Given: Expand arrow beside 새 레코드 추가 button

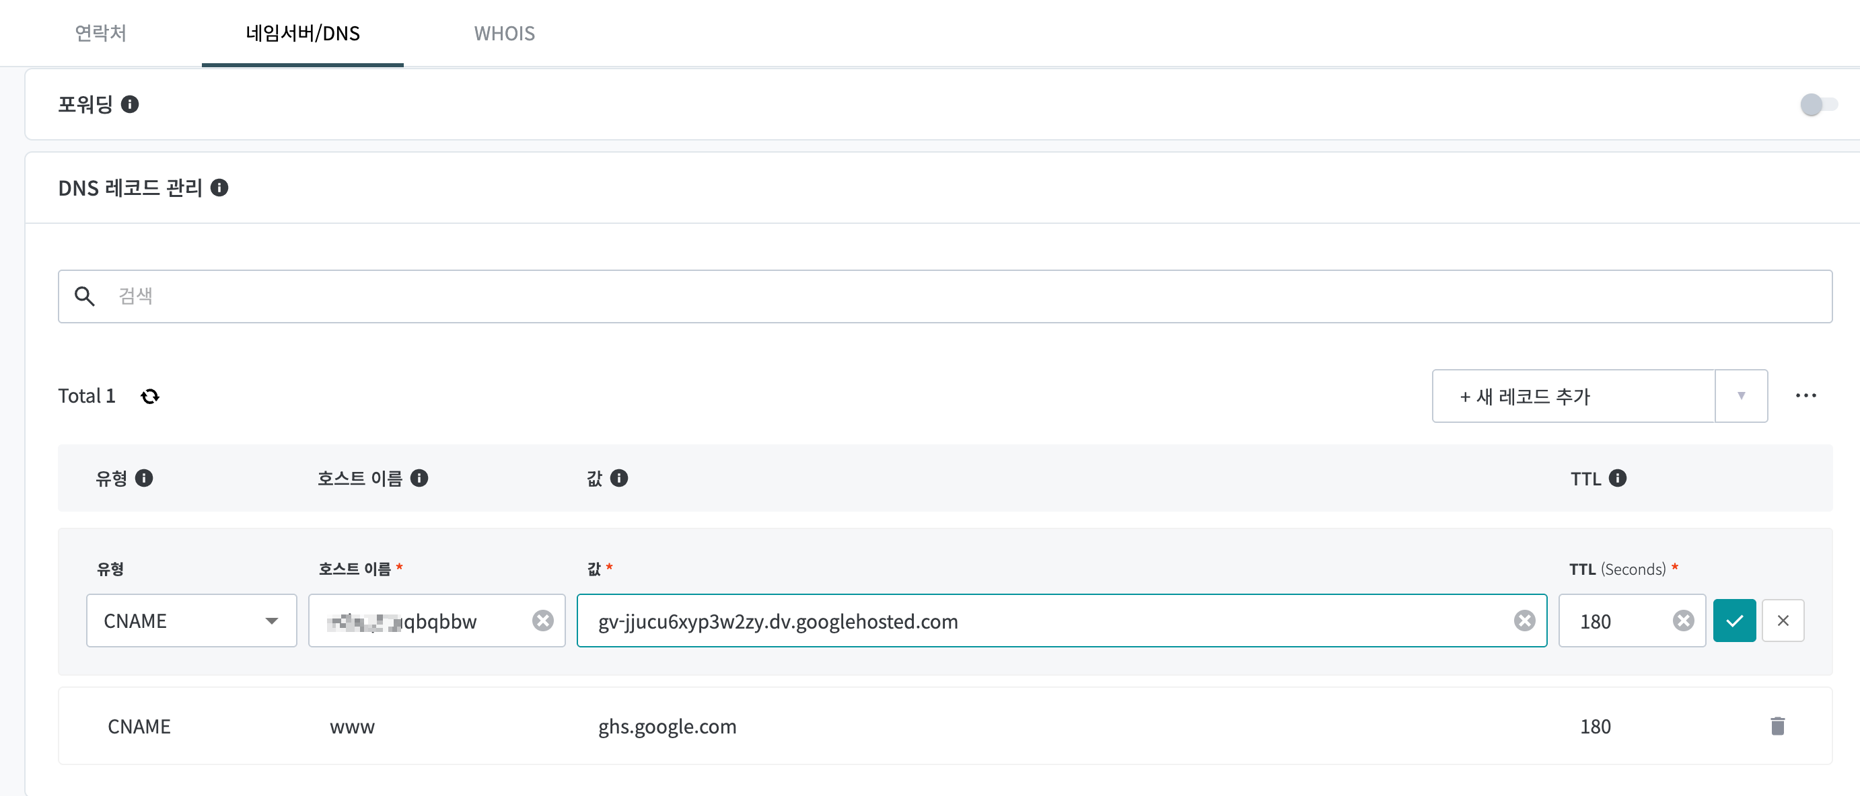Looking at the screenshot, I should [1741, 395].
